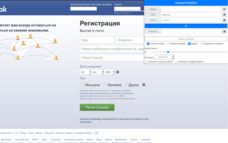Enable the Прописные буквы checkbox

(x=168, y=44)
